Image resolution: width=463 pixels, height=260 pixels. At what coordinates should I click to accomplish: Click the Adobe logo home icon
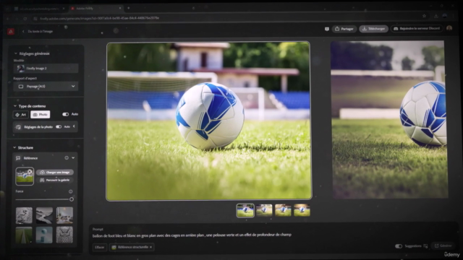pyautogui.click(x=11, y=31)
